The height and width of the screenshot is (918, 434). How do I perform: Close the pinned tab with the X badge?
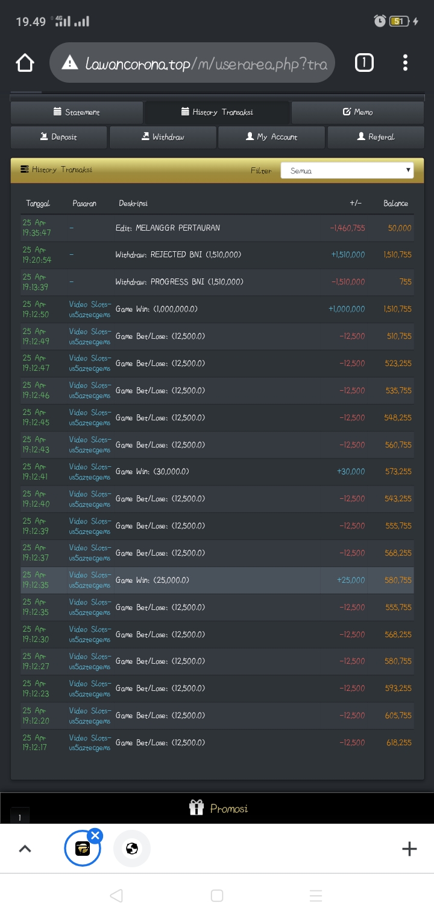[95, 835]
